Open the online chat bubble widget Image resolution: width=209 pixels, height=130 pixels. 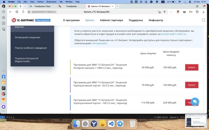coord(195,101)
